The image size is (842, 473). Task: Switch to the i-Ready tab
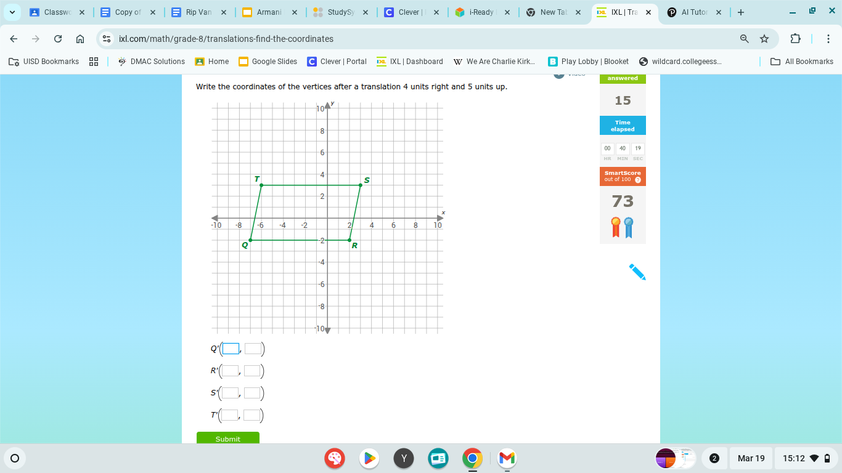point(483,11)
